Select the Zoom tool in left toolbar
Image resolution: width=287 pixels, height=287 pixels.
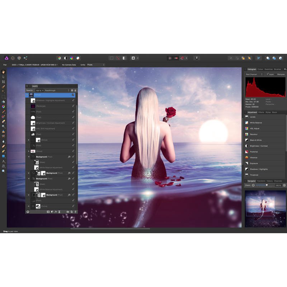4,171
